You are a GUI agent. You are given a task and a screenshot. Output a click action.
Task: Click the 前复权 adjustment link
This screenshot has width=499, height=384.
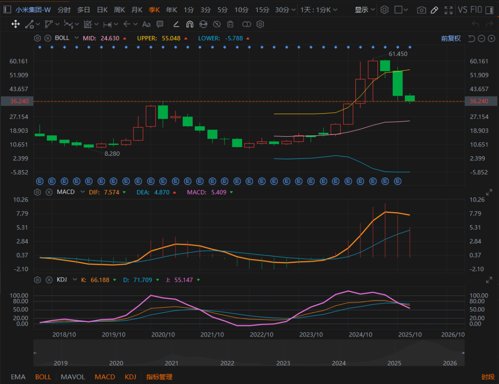coord(450,38)
